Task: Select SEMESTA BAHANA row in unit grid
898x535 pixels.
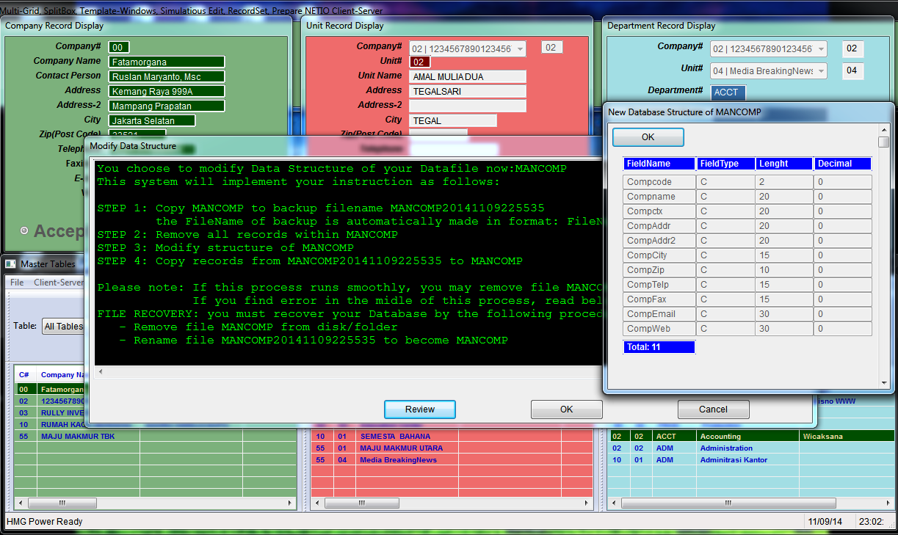Action: click(x=452, y=436)
